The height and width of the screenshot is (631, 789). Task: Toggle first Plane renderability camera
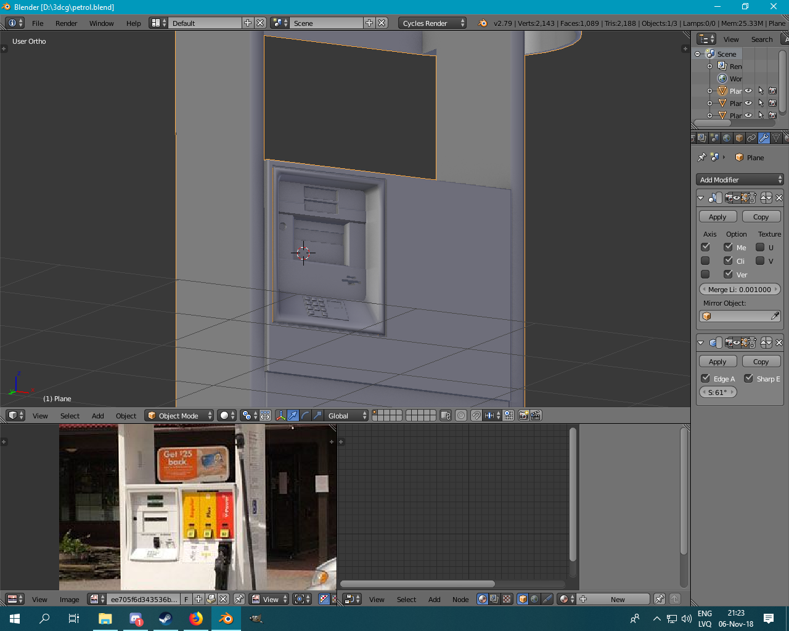click(x=772, y=91)
